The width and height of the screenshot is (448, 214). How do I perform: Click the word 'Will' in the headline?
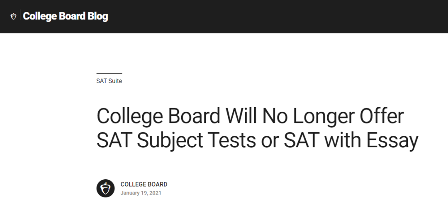tap(241, 116)
